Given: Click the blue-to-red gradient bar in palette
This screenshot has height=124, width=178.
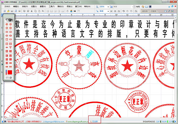Looking at the screenshot, I should 6,73.
